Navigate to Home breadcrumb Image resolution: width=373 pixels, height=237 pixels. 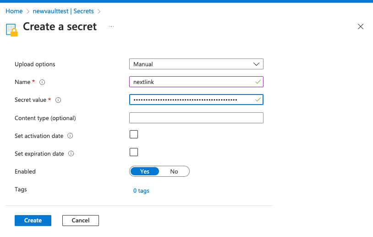coord(14,11)
